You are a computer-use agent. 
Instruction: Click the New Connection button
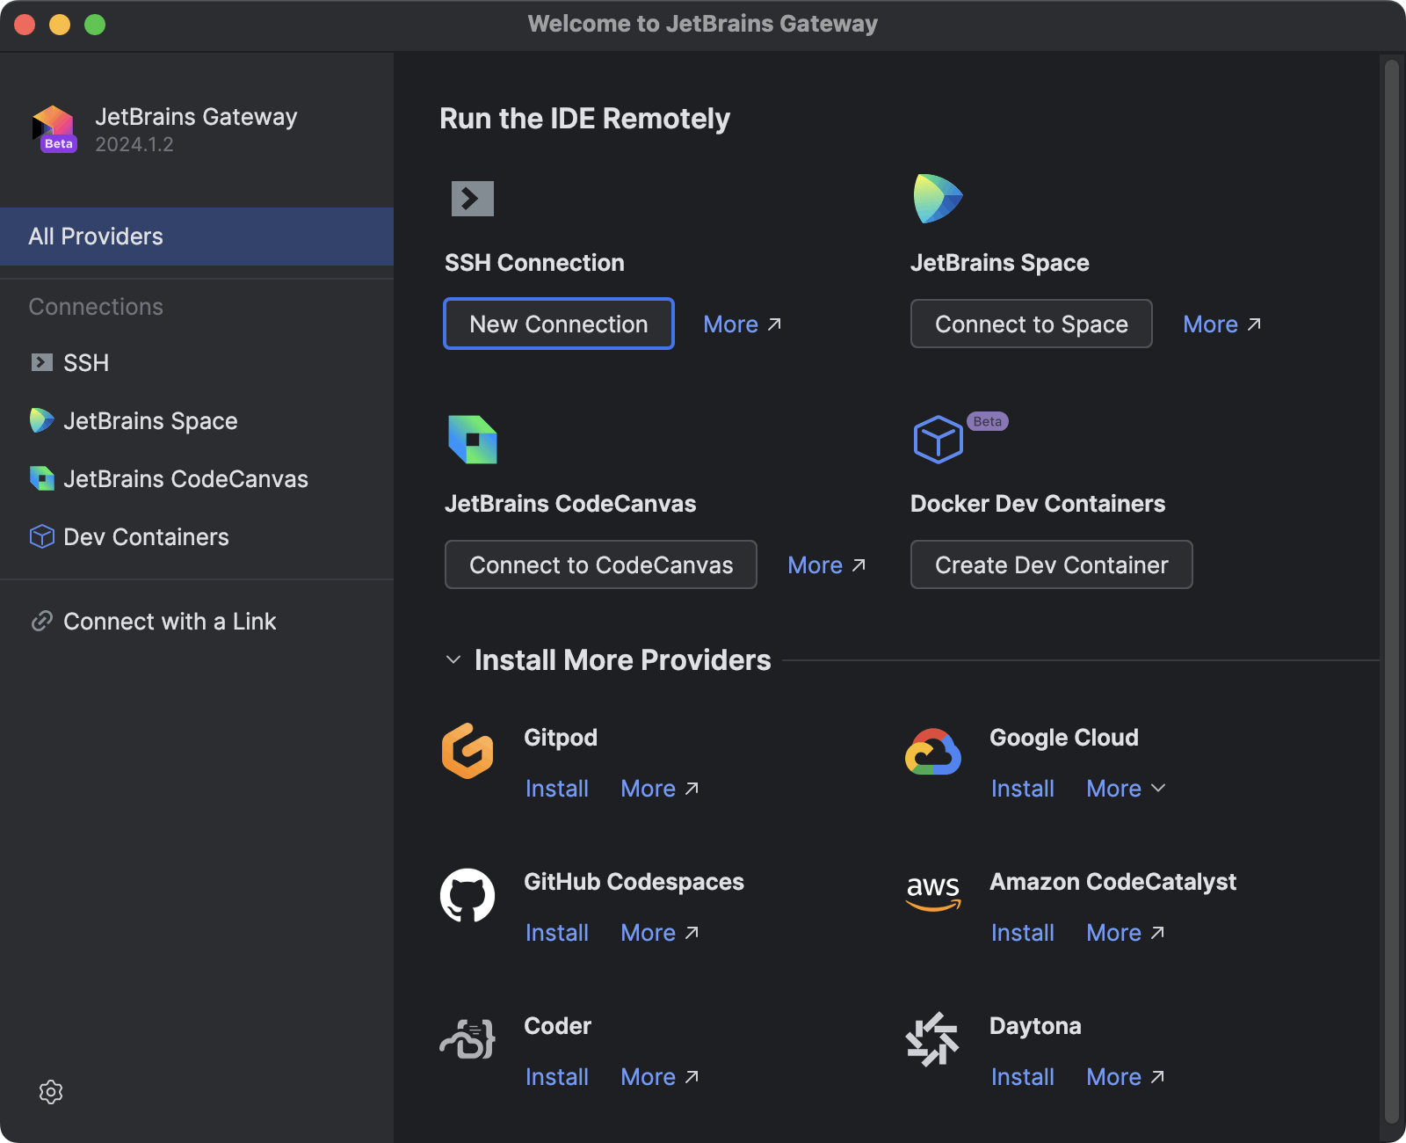pyautogui.click(x=559, y=324)
